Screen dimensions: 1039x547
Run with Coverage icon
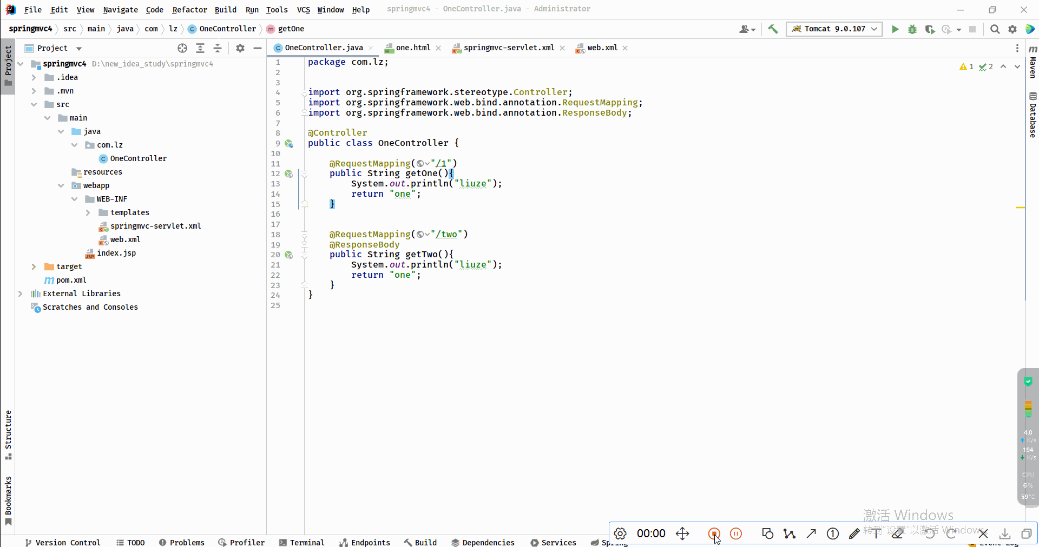click(930, 29)
